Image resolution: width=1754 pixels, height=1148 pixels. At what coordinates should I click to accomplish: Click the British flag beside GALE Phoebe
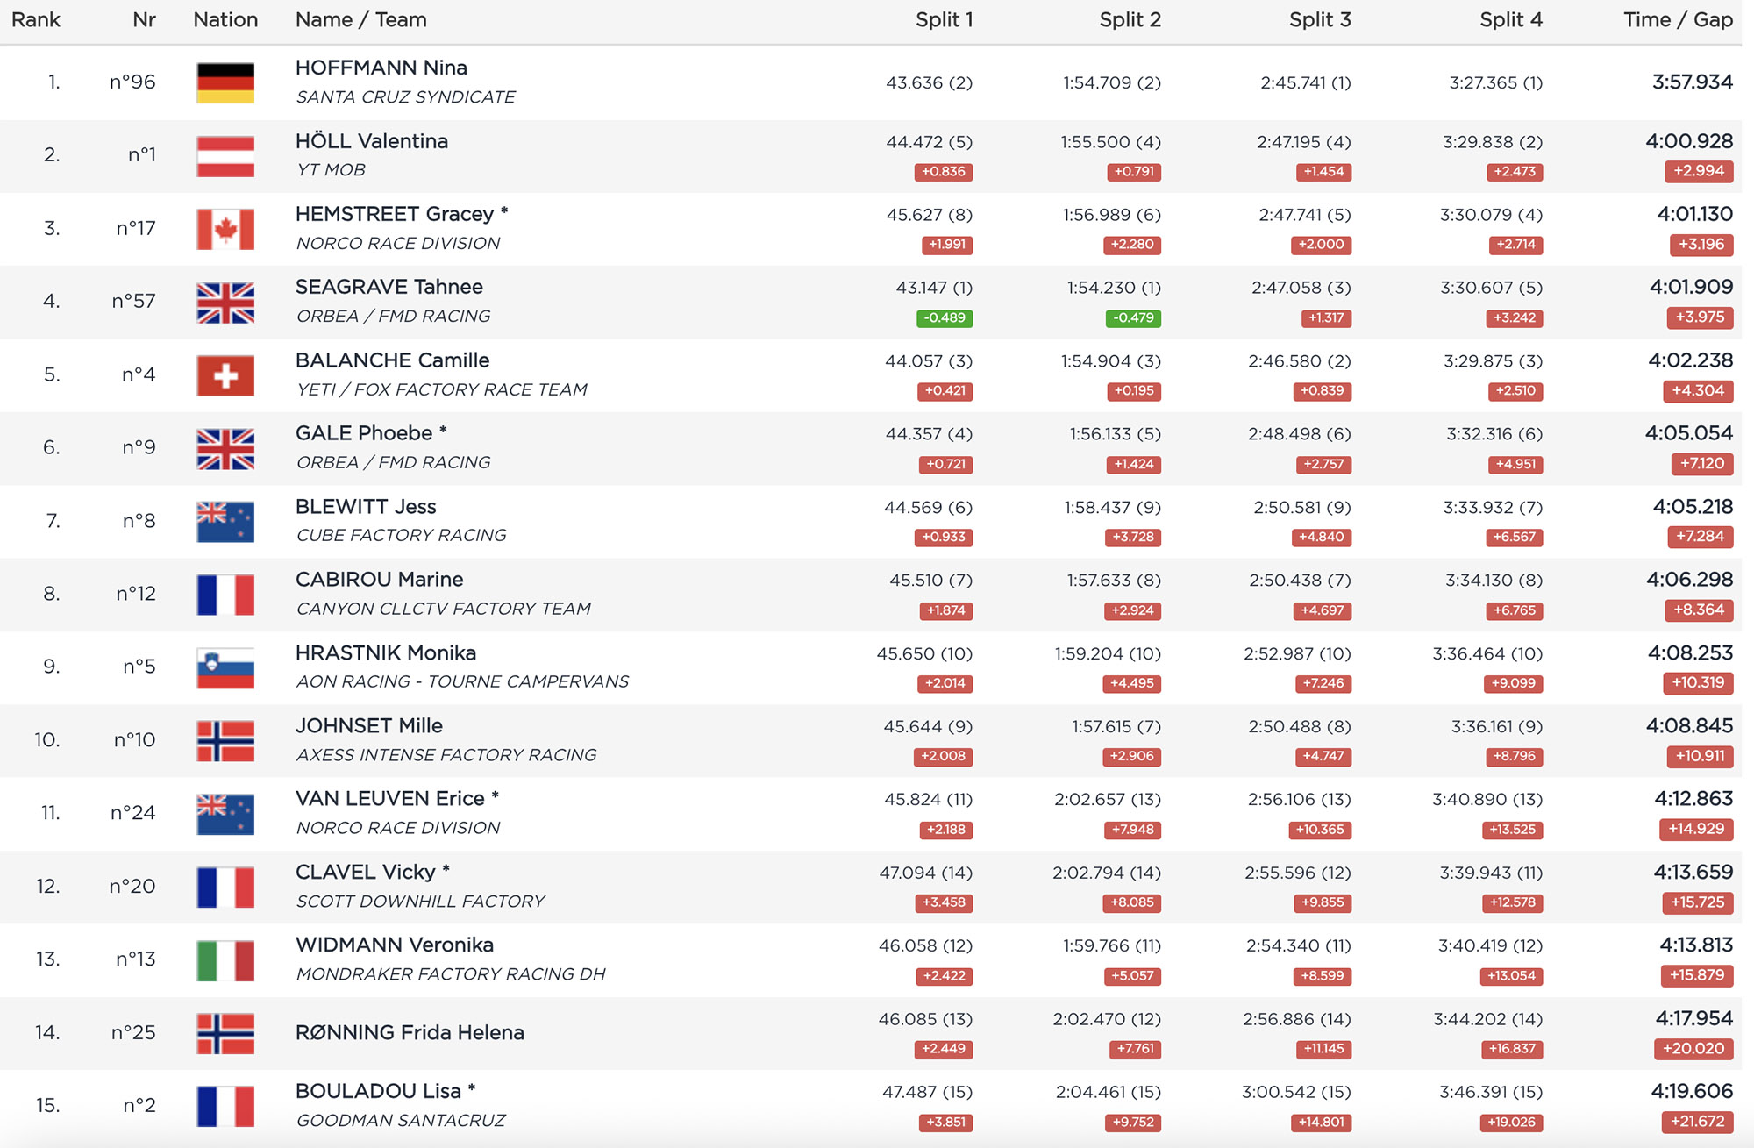coord(225,448)
